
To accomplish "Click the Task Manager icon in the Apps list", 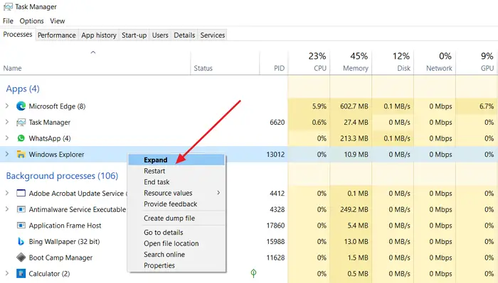I will click(21, 122).
